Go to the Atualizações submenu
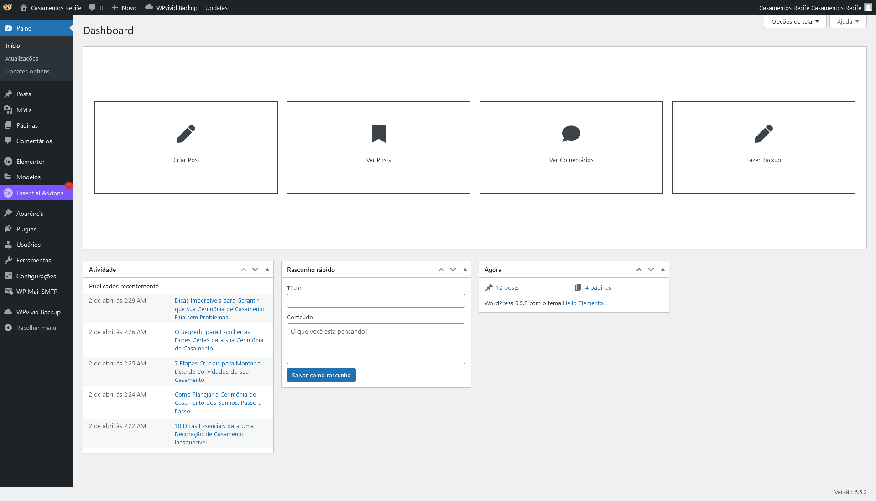This screenshot has height=501, width=876. pyautogui.click(x=22, y=58)
